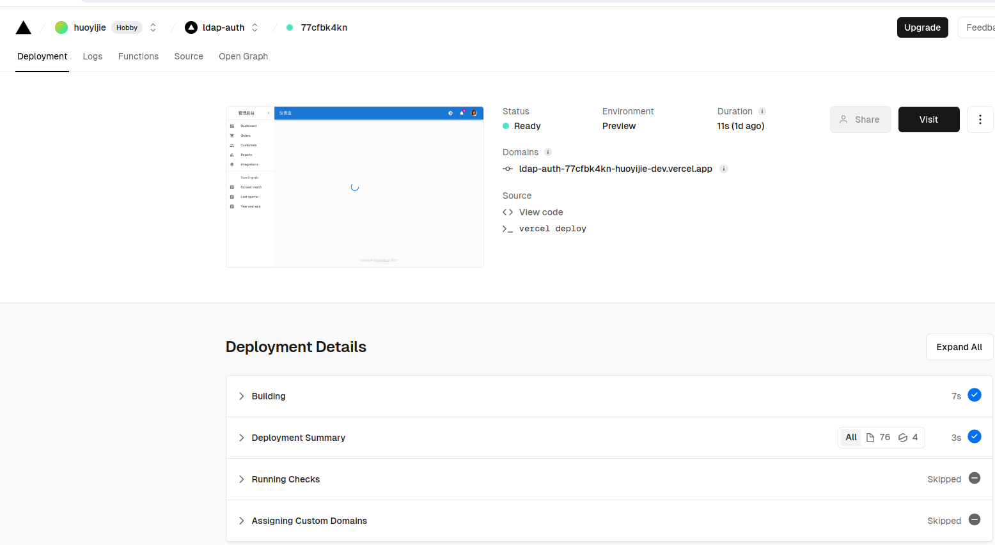This screenshot has width=995, height=545.
Task: Click the ldap-auth project icon
Action: click(191, 27)
